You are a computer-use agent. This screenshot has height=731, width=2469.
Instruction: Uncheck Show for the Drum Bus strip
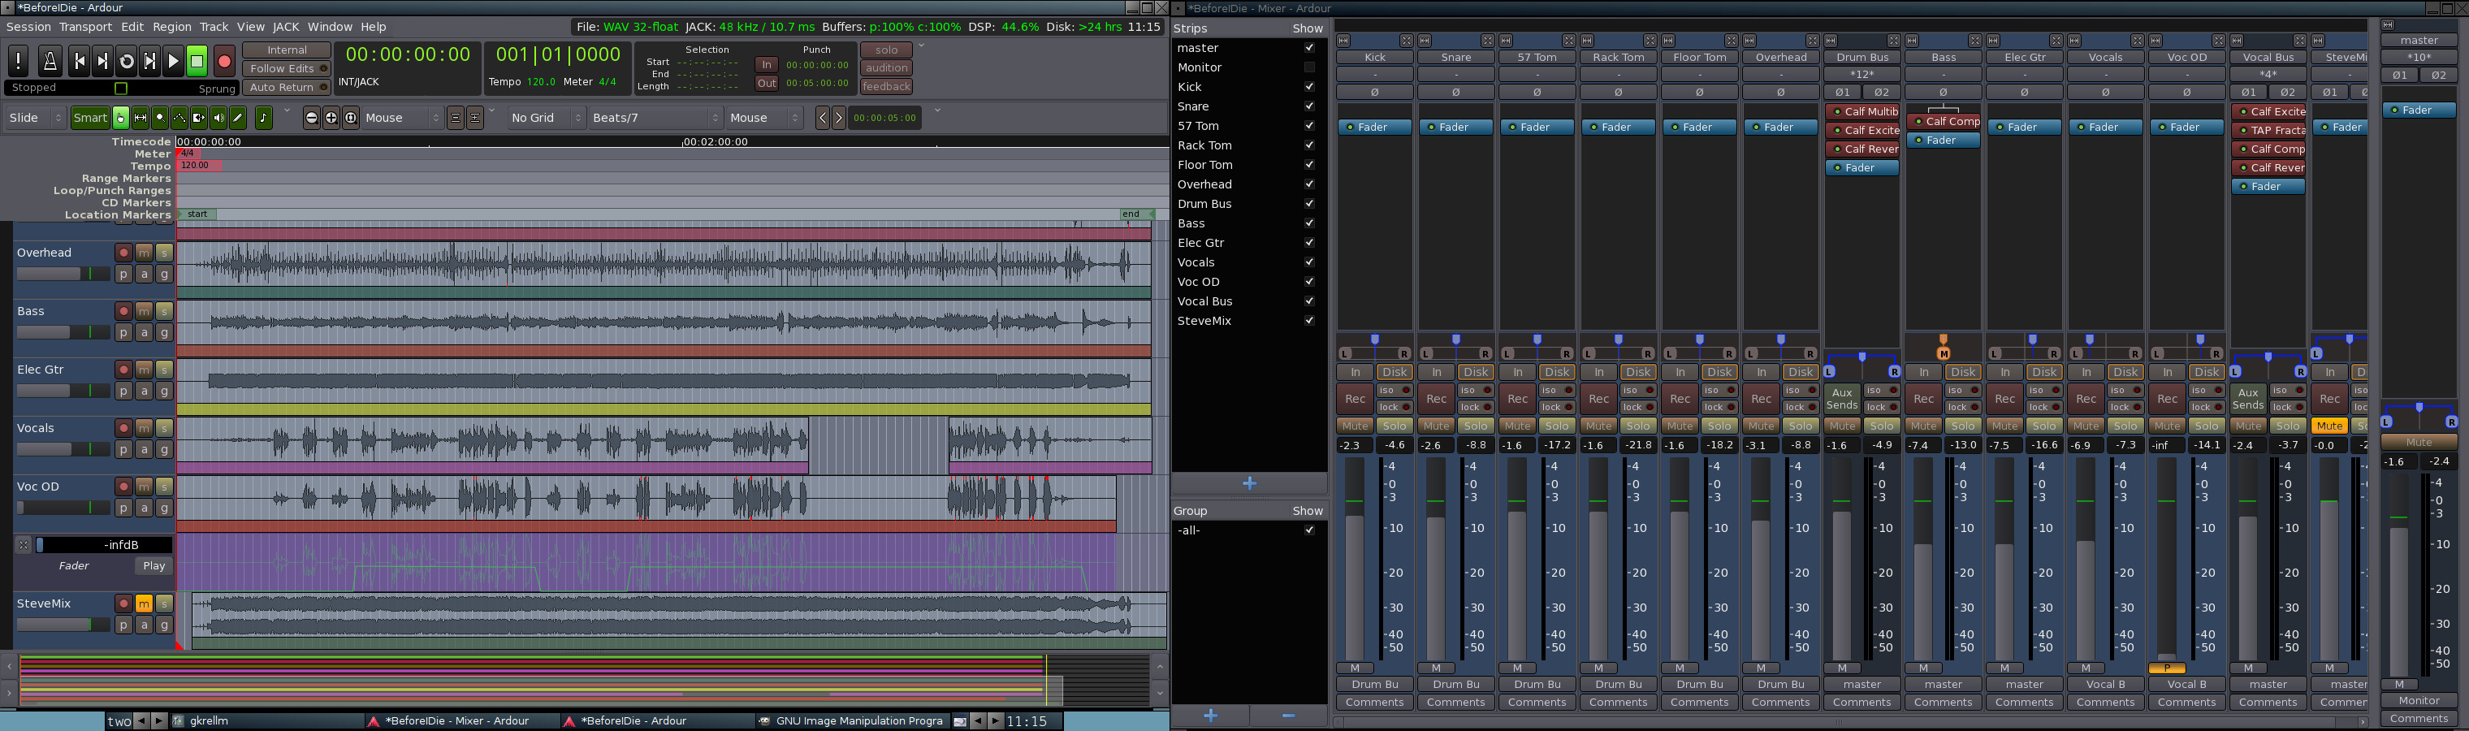click(1308, 204)
